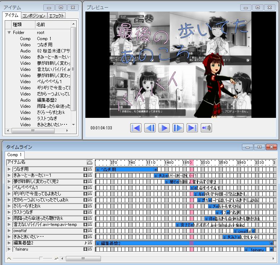This screenshot has height=265, width=280.
Task: Select the つなぎ用 clip bar in timeline
Action: click(127, 169)
